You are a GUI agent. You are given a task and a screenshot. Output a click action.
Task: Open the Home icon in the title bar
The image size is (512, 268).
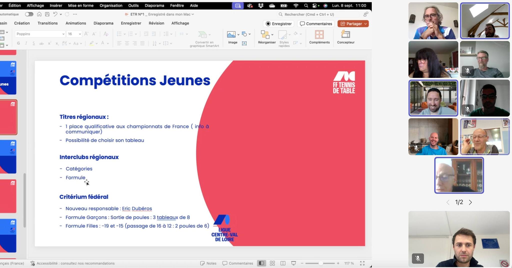tap(39, 14)
